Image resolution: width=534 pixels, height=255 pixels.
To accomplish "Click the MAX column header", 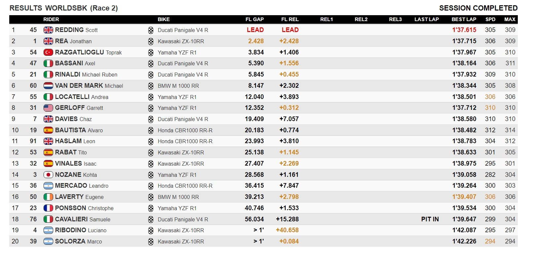I will tap(510, 19).
